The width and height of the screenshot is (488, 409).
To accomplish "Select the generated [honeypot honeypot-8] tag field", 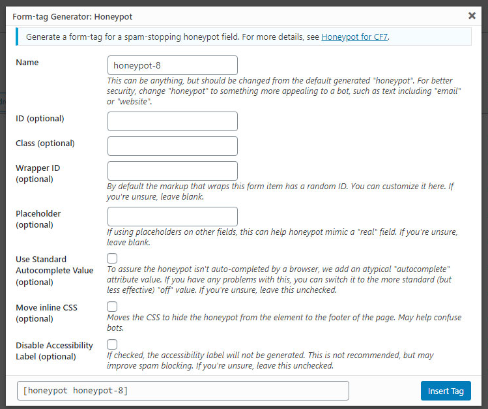I will [x=183, y=391].
